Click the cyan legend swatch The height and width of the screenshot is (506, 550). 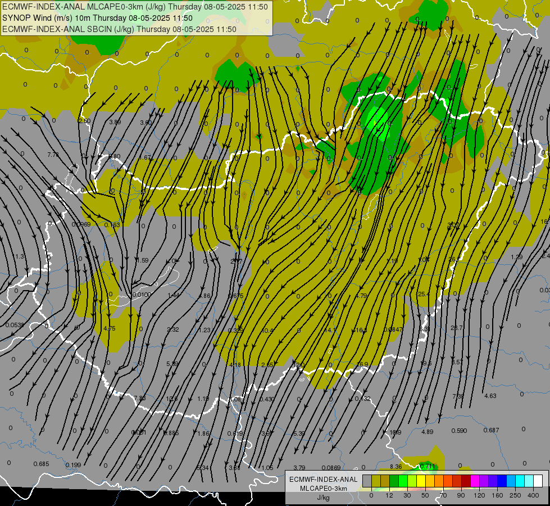point(520,481)
